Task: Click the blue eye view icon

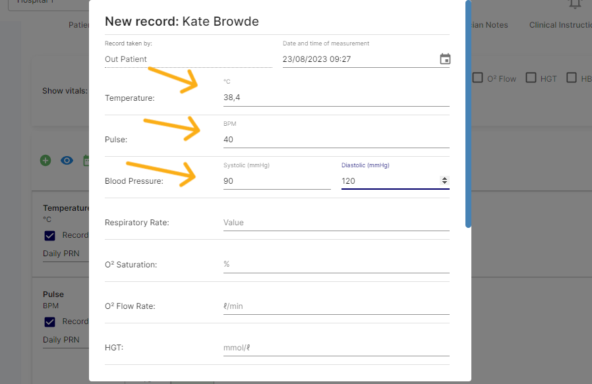Action: click(x=67, y=160)
